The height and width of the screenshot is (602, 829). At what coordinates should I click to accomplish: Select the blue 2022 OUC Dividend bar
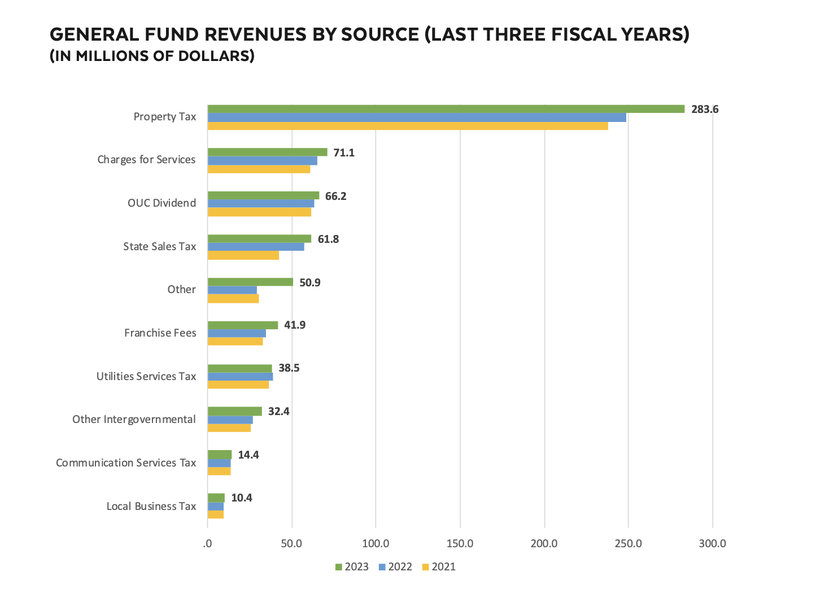tap(261, 204)
